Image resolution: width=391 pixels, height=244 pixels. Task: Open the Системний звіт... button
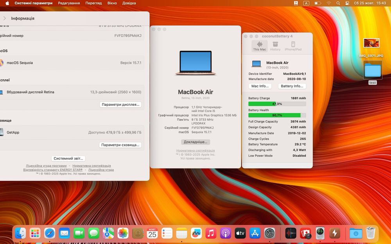pos(68,159)
